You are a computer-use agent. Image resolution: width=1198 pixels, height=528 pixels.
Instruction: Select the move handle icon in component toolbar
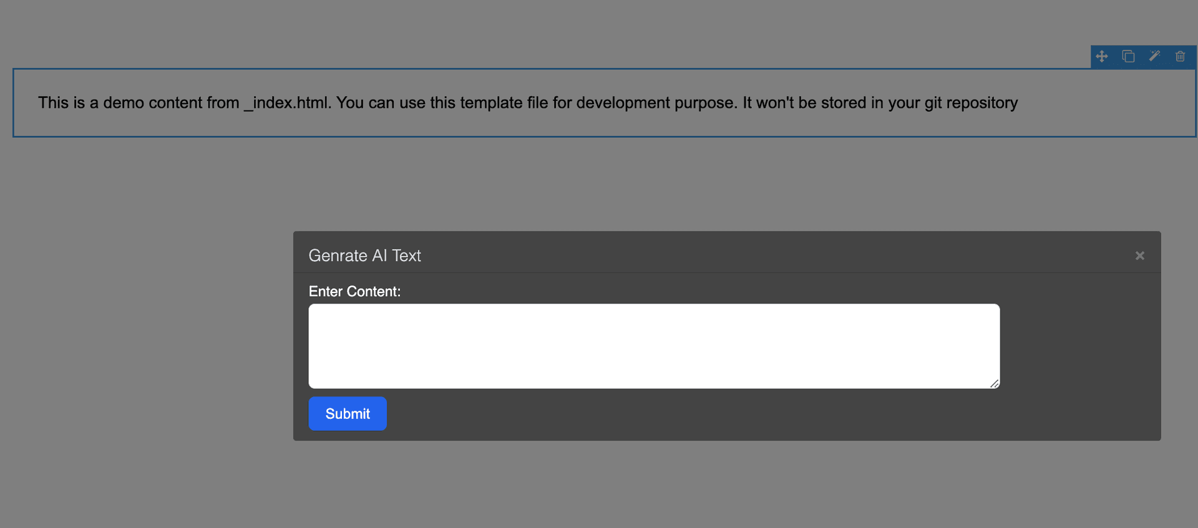[x=1102, y=56]
